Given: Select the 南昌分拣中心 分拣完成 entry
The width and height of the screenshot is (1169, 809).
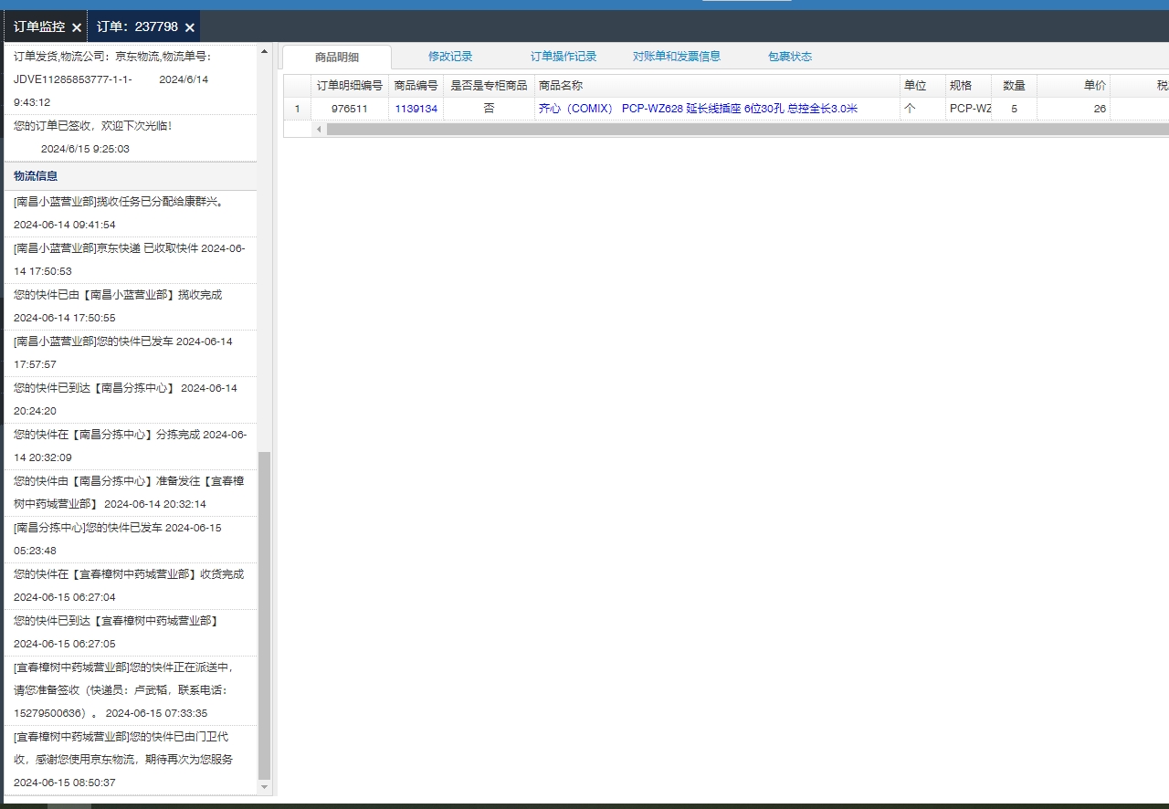Looking at the screenshot, I should [129, 446].
